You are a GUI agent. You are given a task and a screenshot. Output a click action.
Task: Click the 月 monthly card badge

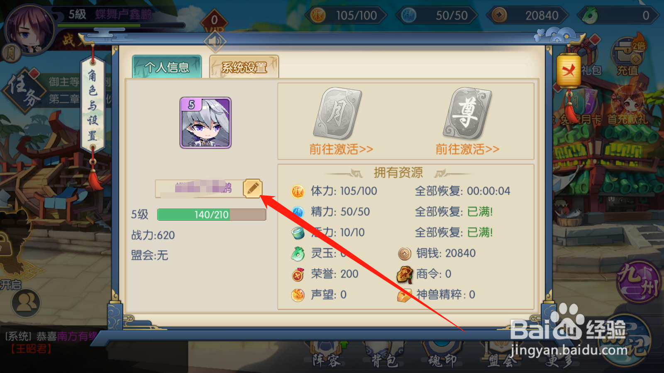click(x=337, y=113)
